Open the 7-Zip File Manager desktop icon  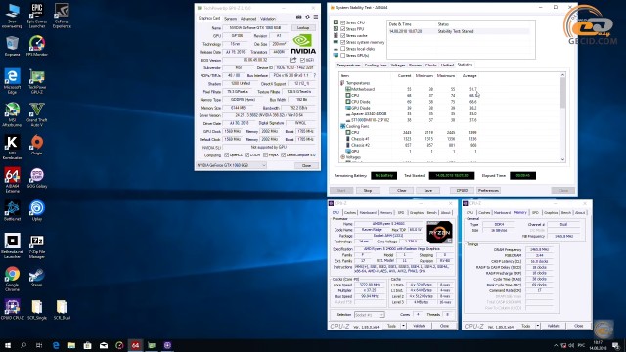[x=37, y=245]
